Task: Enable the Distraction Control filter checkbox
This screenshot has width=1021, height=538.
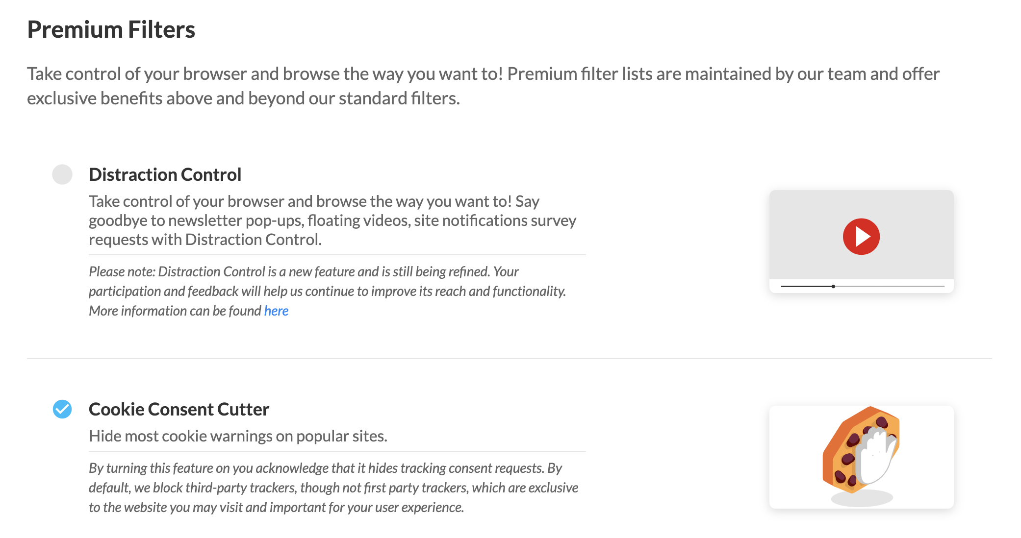Action: pyautogui.click(x=62, y=174)
